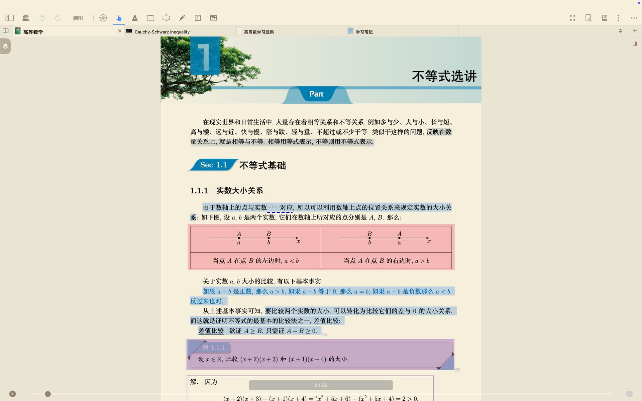Add a new tab with plus button
The image size is (642, 401).
pyautogui.click(x=635, y=31)
